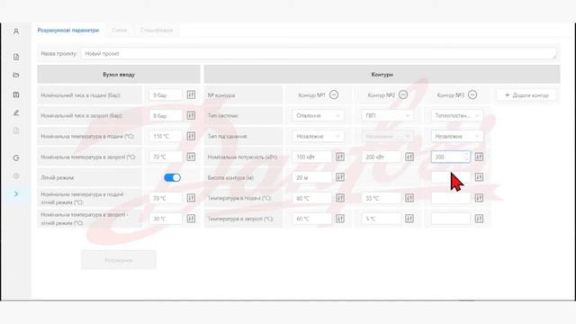Expand sidebar with the chevron arrow
This screenshot has width=576, height=324.
(x=16, y=194)
